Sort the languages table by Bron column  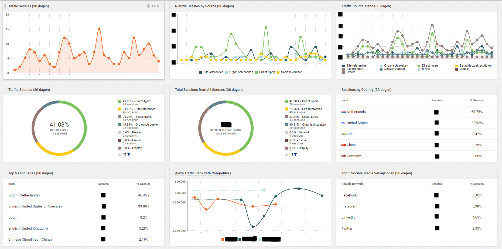(11, 184)
